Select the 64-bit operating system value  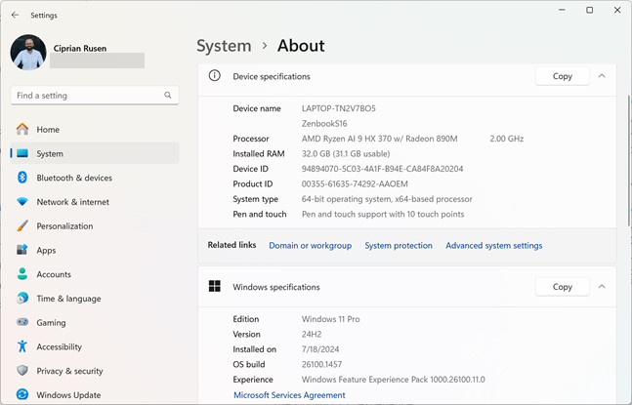point(387,199)
